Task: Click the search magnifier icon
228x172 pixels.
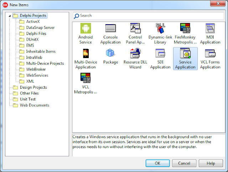Action: pyautogui.click(x=77, y=16)
